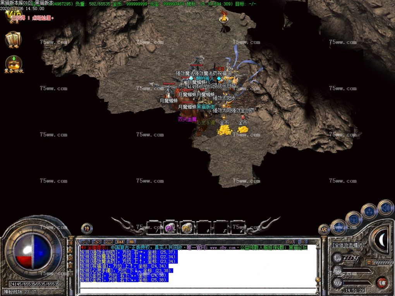This screenshot has height=296, width=395.
Task: Switch the [全体攻击模式] attack mode label
Action: (x=348, y=245)
